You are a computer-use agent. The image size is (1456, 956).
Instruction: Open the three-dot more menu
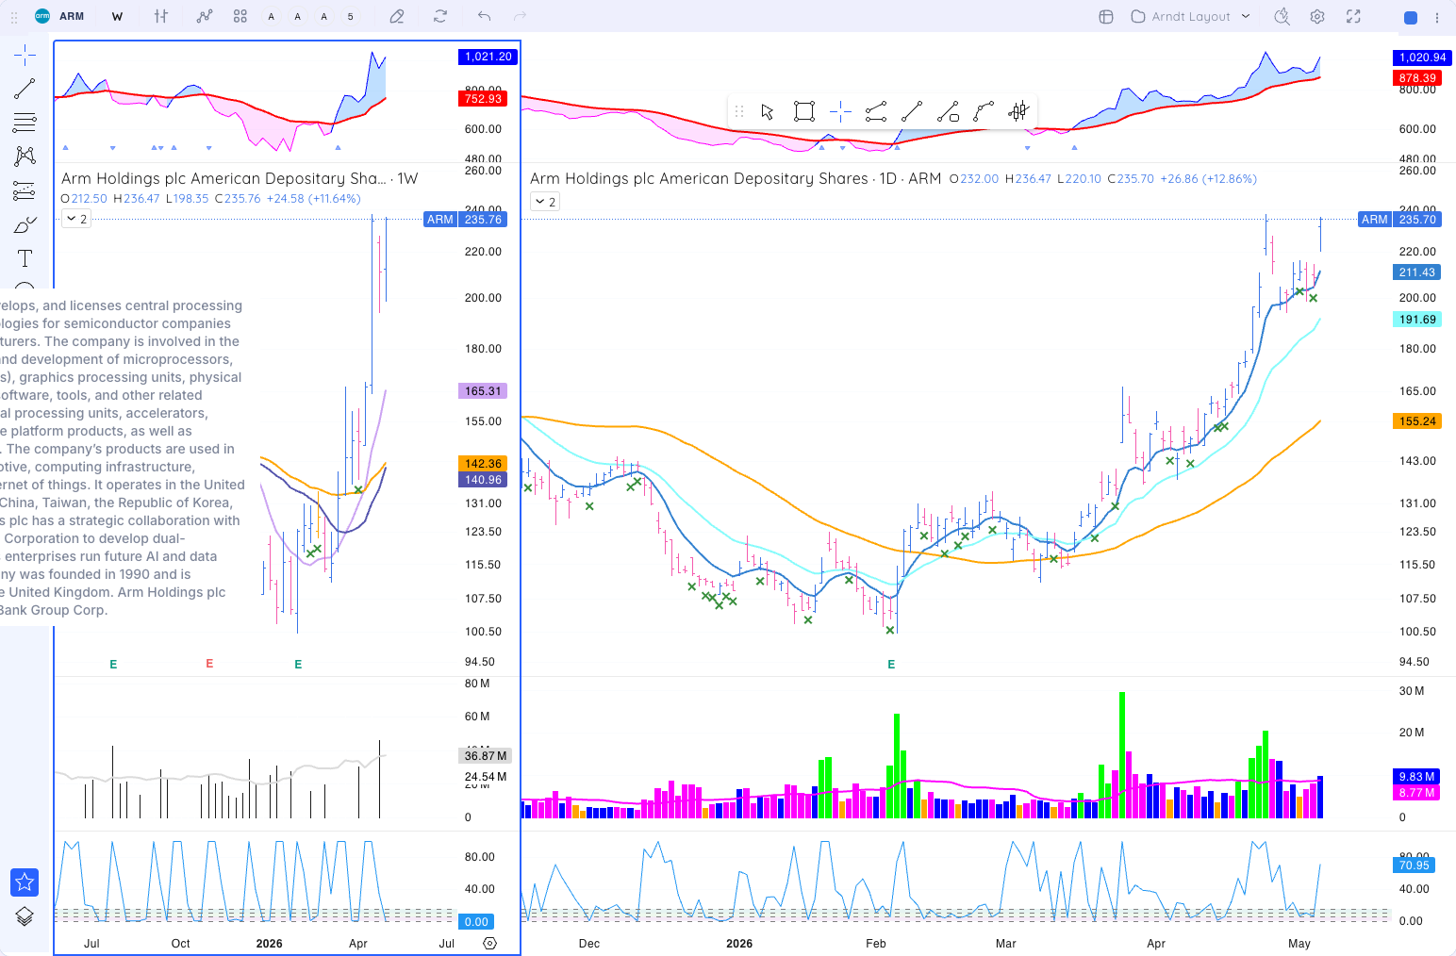tap(1437, 17)
